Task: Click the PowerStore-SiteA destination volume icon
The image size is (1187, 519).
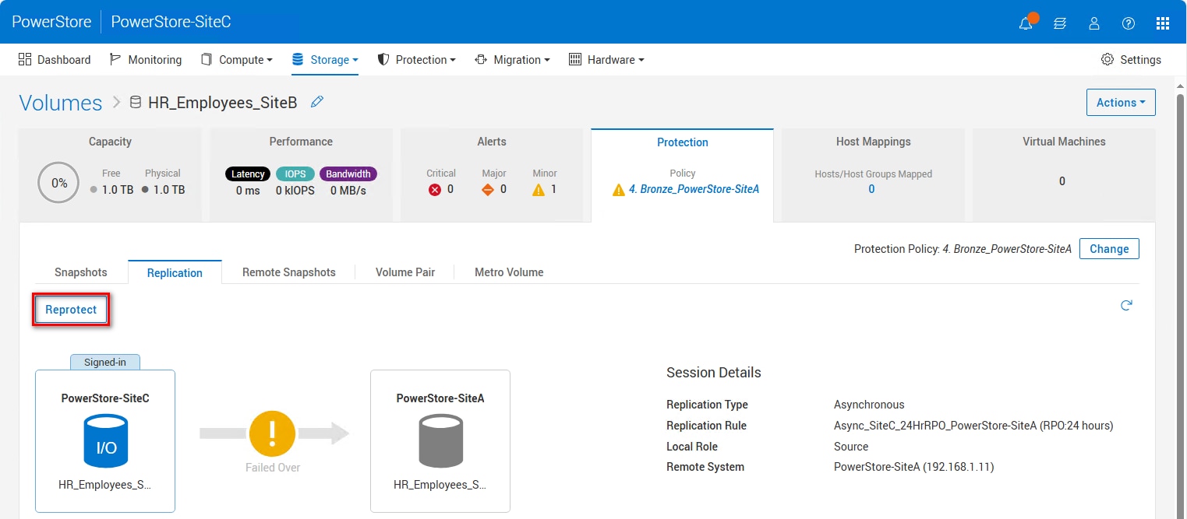Action: point(440,440)
